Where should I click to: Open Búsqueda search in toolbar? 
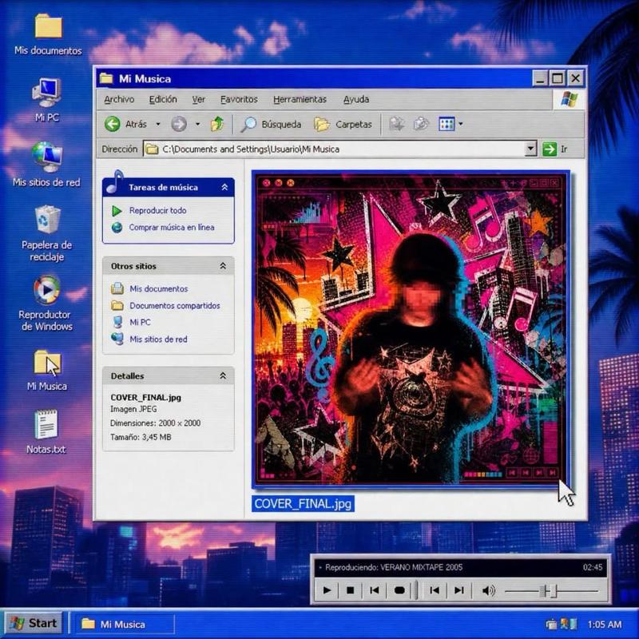[271, 125]
